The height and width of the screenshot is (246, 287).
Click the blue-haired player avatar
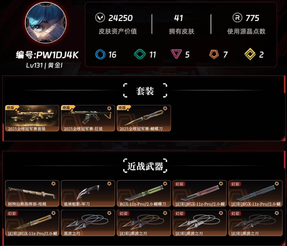tap(46, 23)
